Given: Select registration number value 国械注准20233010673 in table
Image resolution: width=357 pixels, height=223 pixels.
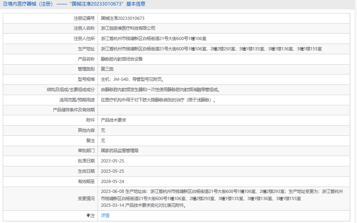Looking at the screenshot, I should point(123,18).
